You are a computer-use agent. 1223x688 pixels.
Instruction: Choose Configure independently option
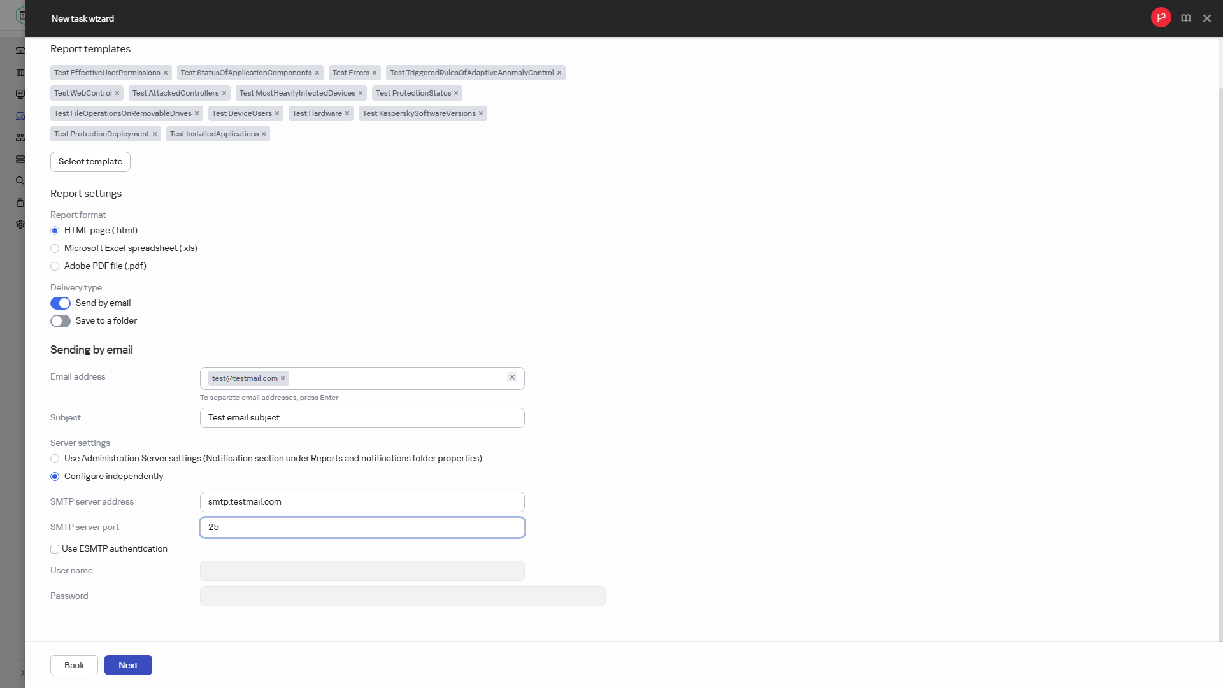[x=55, y=477]
